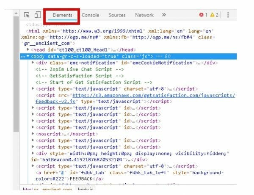Expand the script node just above the FEEDBACK anchor
This screenshot has width=254, height=195.
tap(33, 166)
